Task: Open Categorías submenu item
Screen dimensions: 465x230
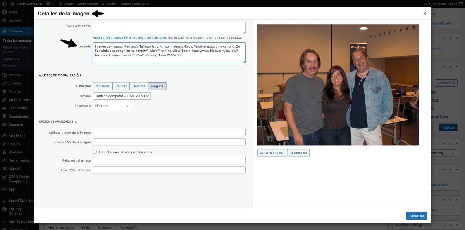Action: [x=11, y=59]
